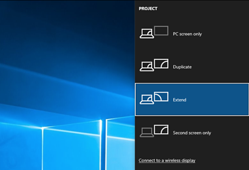Click the laptop icon beside PC screen only

pos(147,34)
